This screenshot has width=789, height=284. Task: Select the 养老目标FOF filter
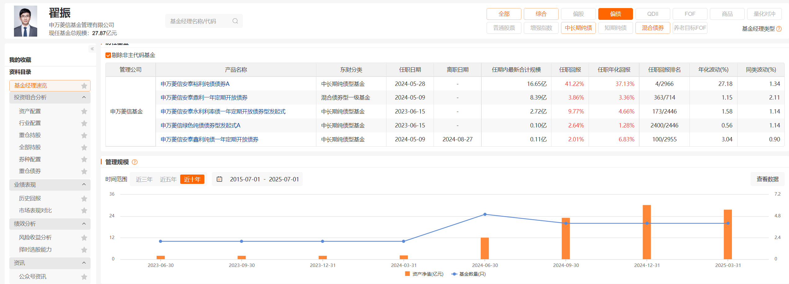(690, 28)
